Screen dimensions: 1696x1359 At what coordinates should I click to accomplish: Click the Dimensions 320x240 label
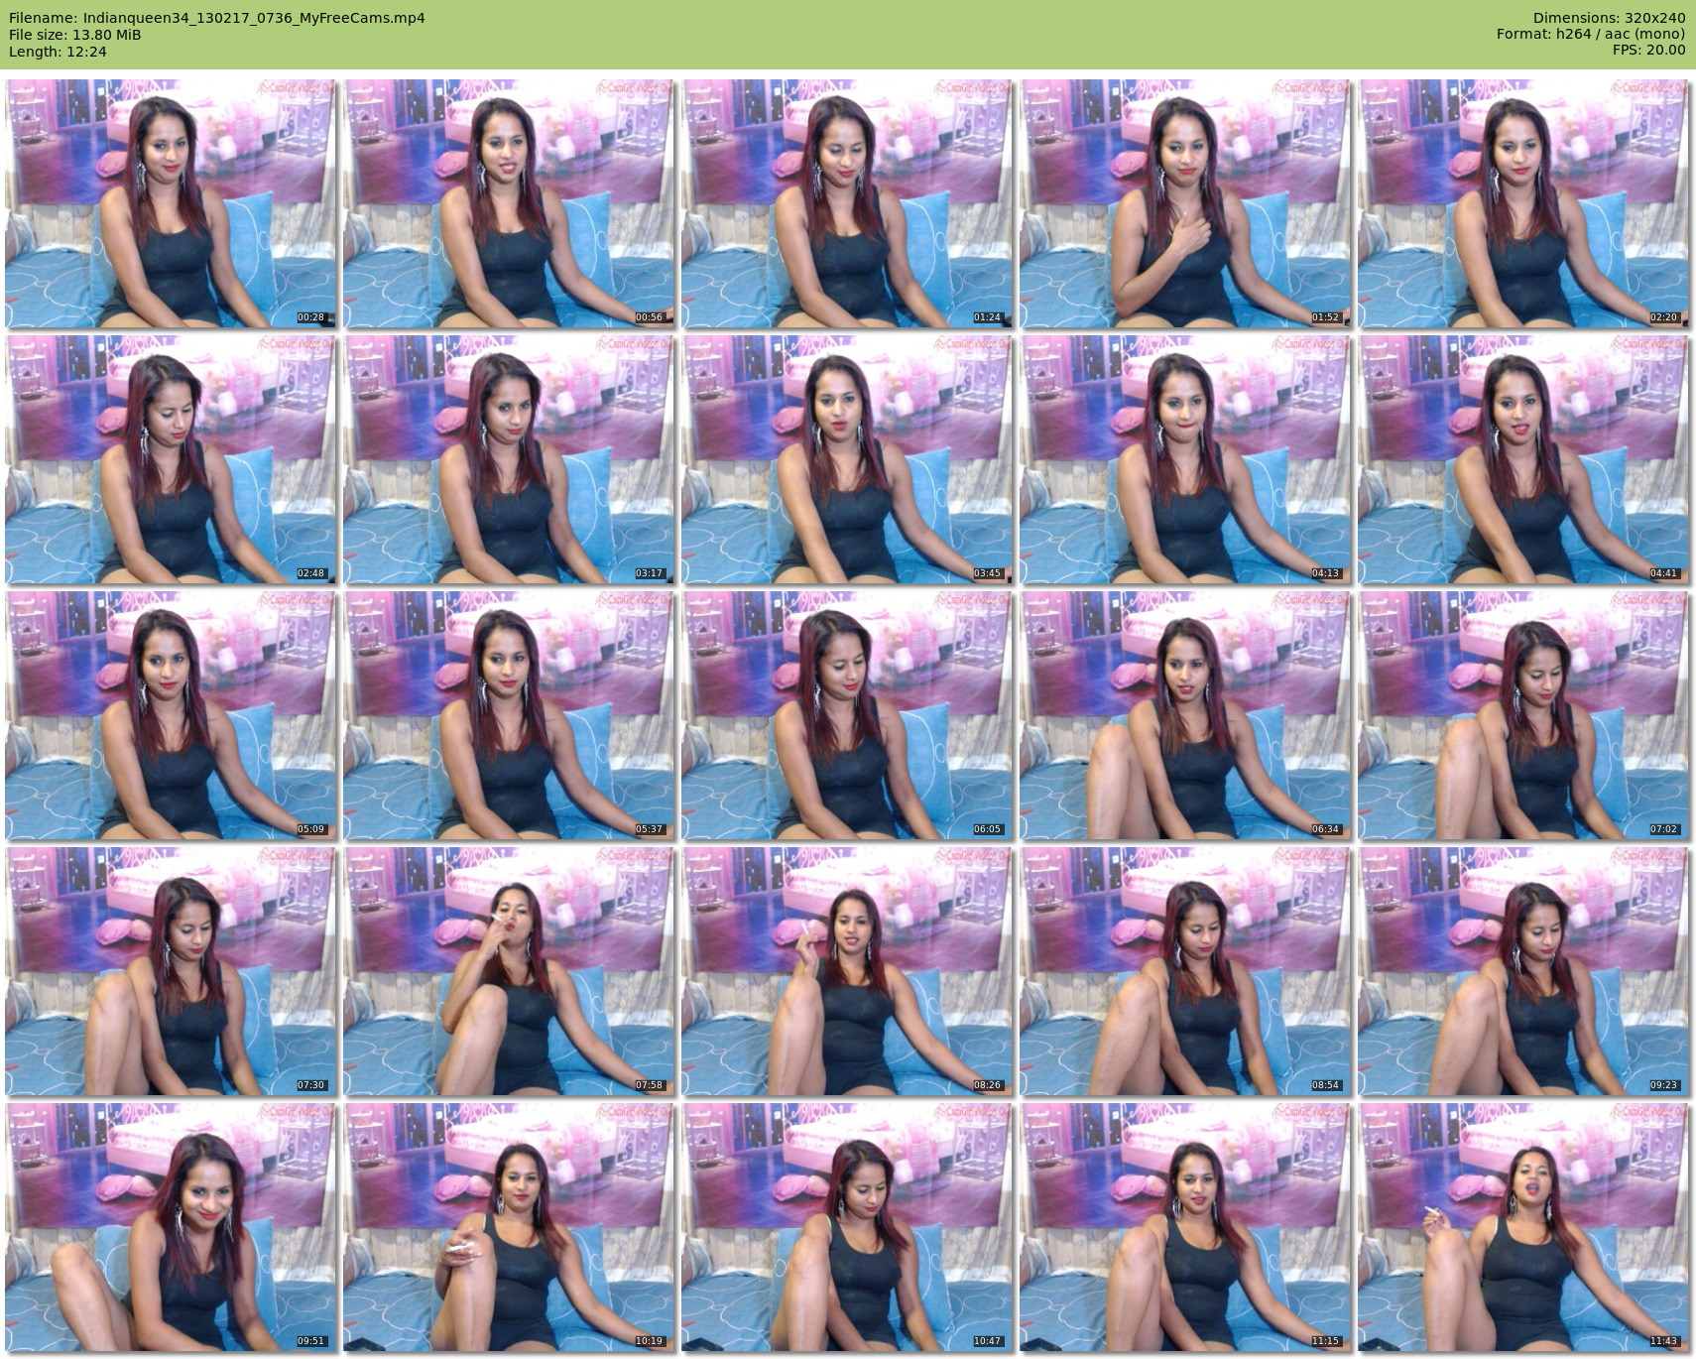1609,18
